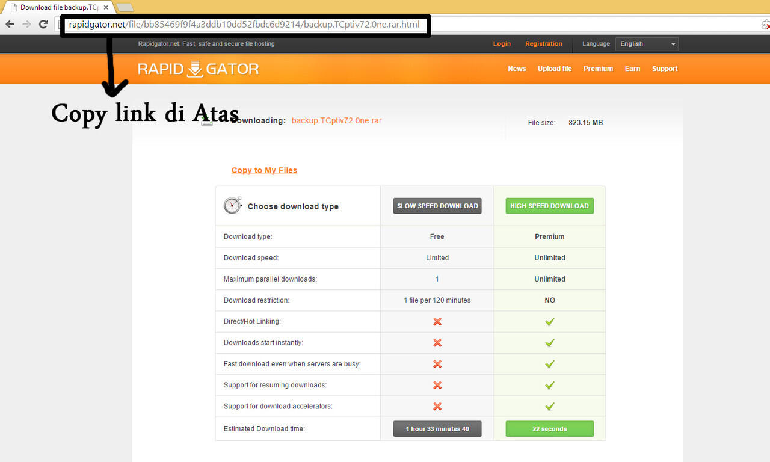Screen dimensions: 770x462
Task: Open the Upload file menu item
Action: pyautogui.click(x=555, y=69)
